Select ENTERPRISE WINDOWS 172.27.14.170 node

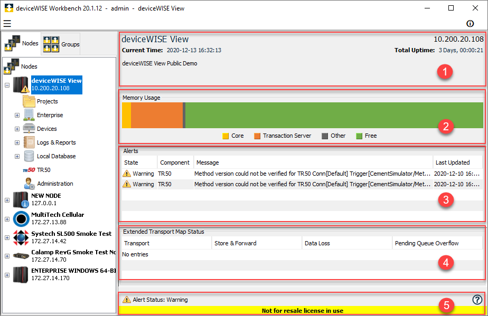[x=73, y=274]
